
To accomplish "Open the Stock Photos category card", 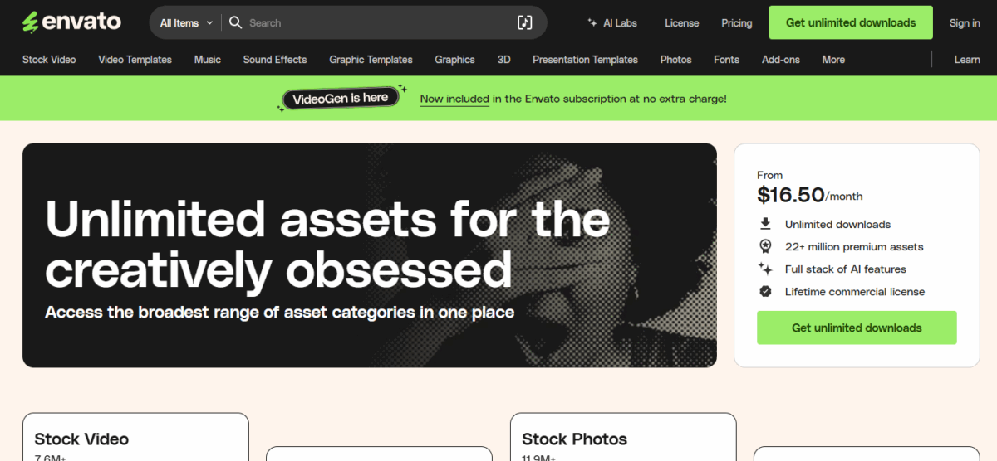I will coord(623,437).
